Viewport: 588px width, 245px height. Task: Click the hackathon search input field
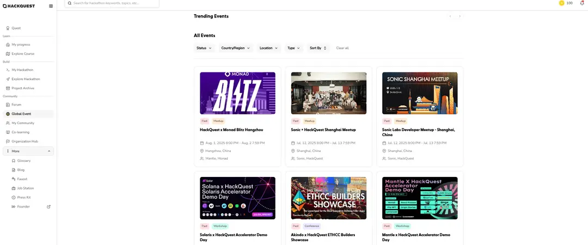pyautogui.click(x=114, y=3)
